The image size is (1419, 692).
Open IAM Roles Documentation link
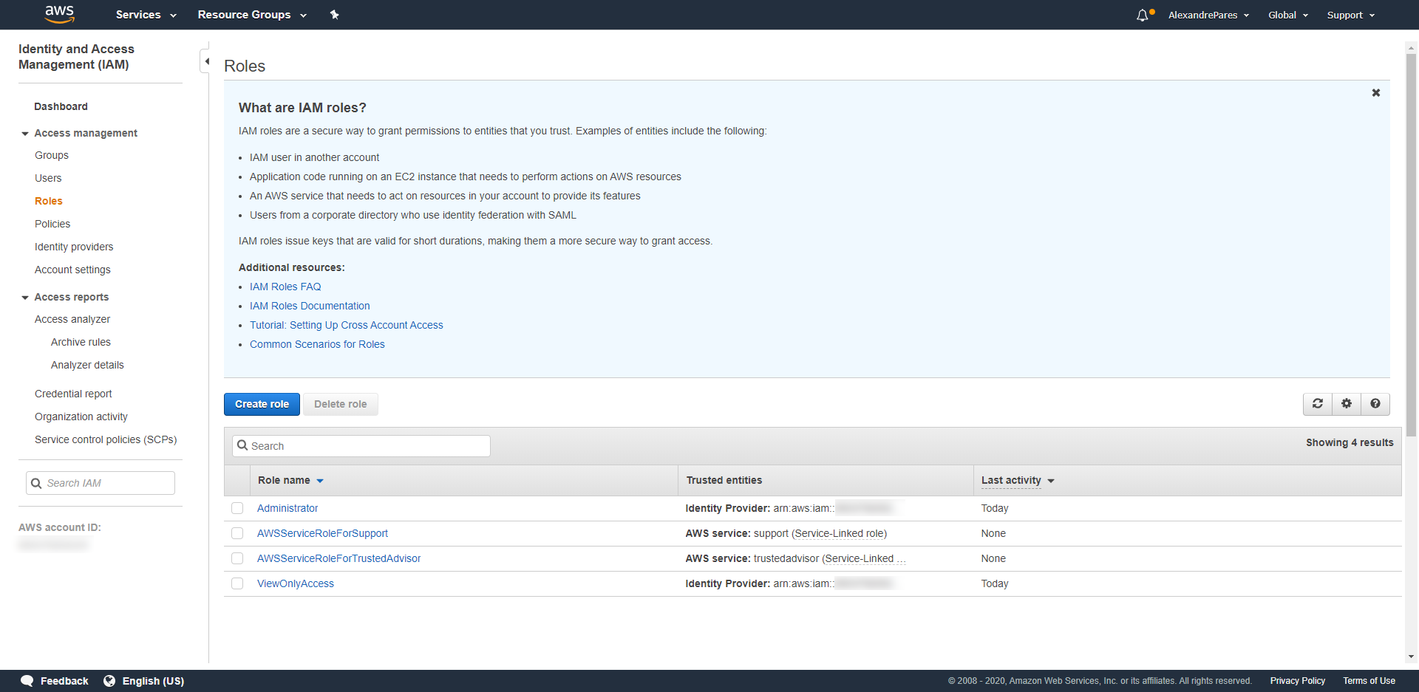pyautogui.click(x=310, y=306)
